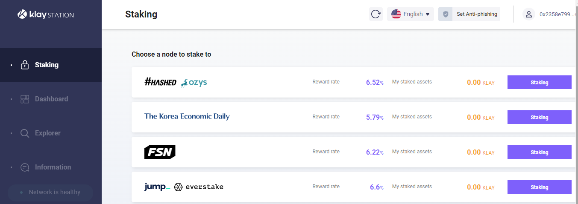Click the refresh icon in header
The width and height of the screenshot is (578, 204).
coord(376,14)
